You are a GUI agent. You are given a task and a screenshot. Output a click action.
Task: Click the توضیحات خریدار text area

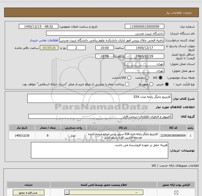click(x=99, y=150)
